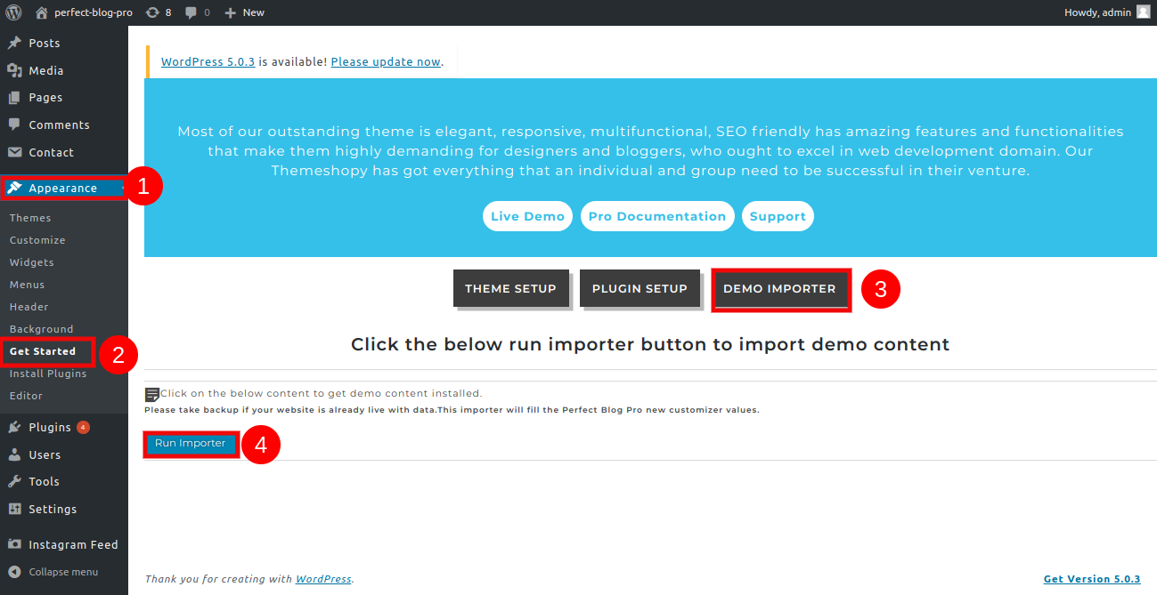
Task: Click the Live Demo button
Action: click(x=527, y=216)
